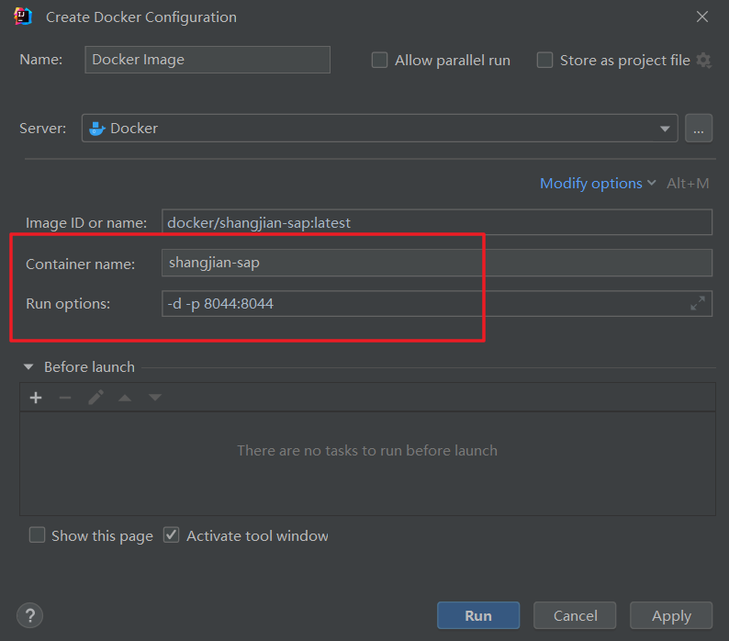Expand the Run options field editor
This screenshot has height=641, width=729.
click(698, 303)
